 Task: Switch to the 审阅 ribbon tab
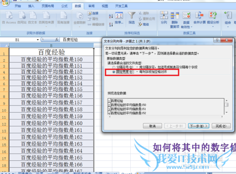[x=92, y=6]
